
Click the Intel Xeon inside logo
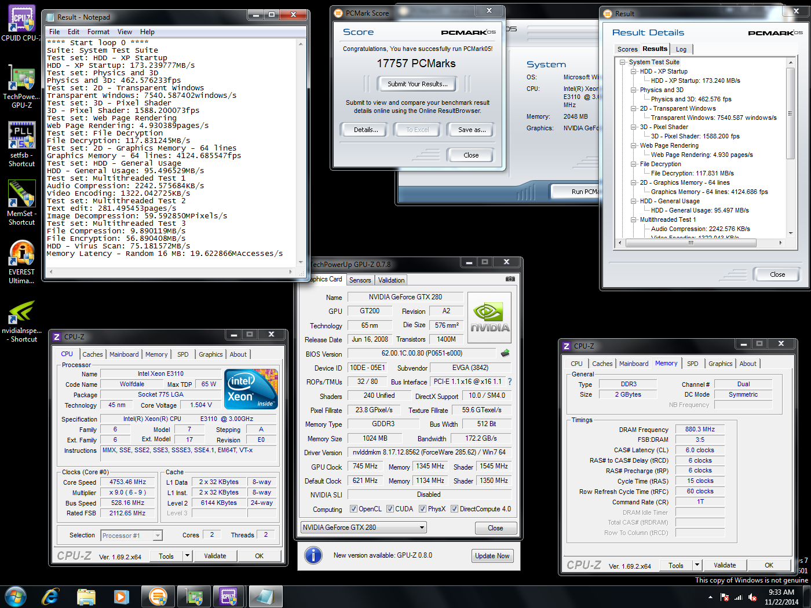click(251, 389)
